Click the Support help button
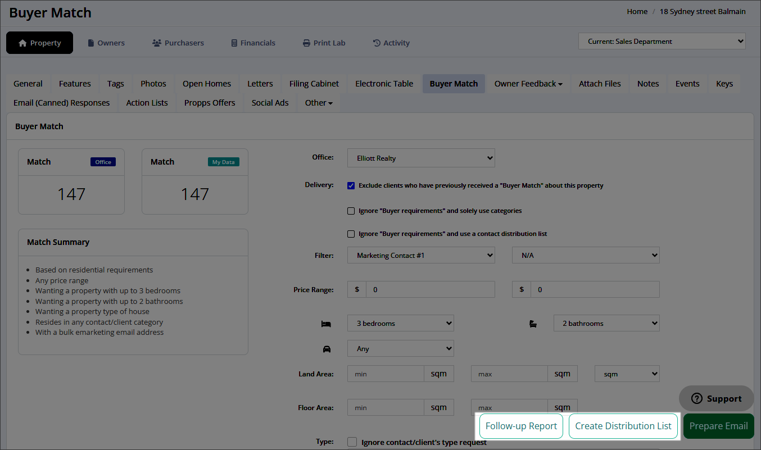Image resolution: width=761 pixels, height=450 pixels. coord(716,398)
